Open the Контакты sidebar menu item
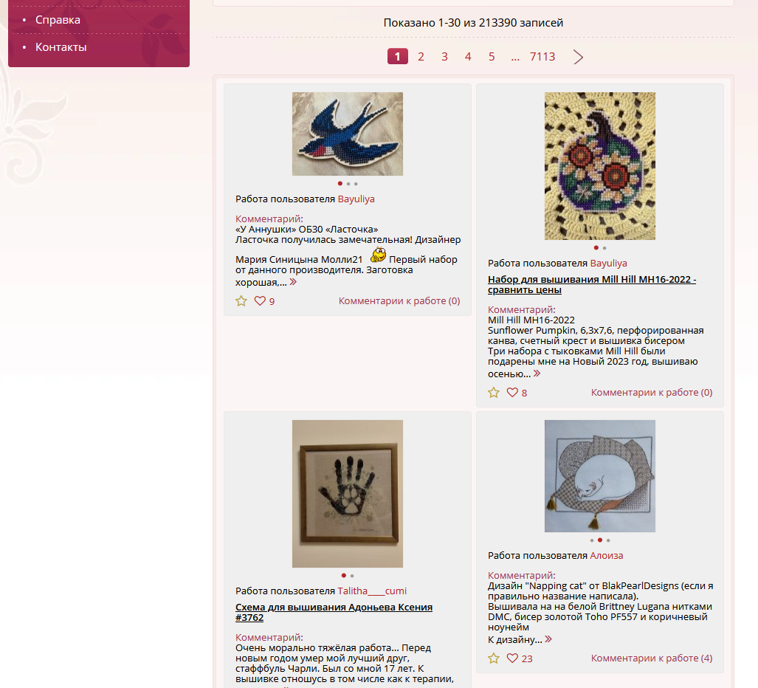Screen dimensions: 758x688 pyautogui.click(x=61, y=47)
